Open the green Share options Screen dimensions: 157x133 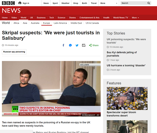click(94, 45)
